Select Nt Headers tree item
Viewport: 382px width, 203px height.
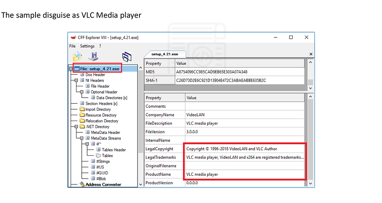[94, 81]
